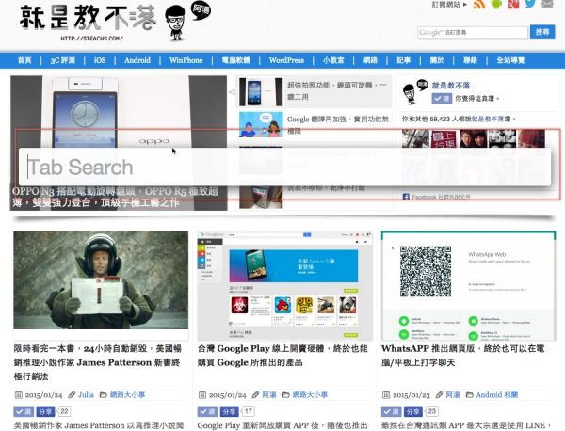Share the James Patterson article via 分享
Screen dimensions: 565x431
45,411
